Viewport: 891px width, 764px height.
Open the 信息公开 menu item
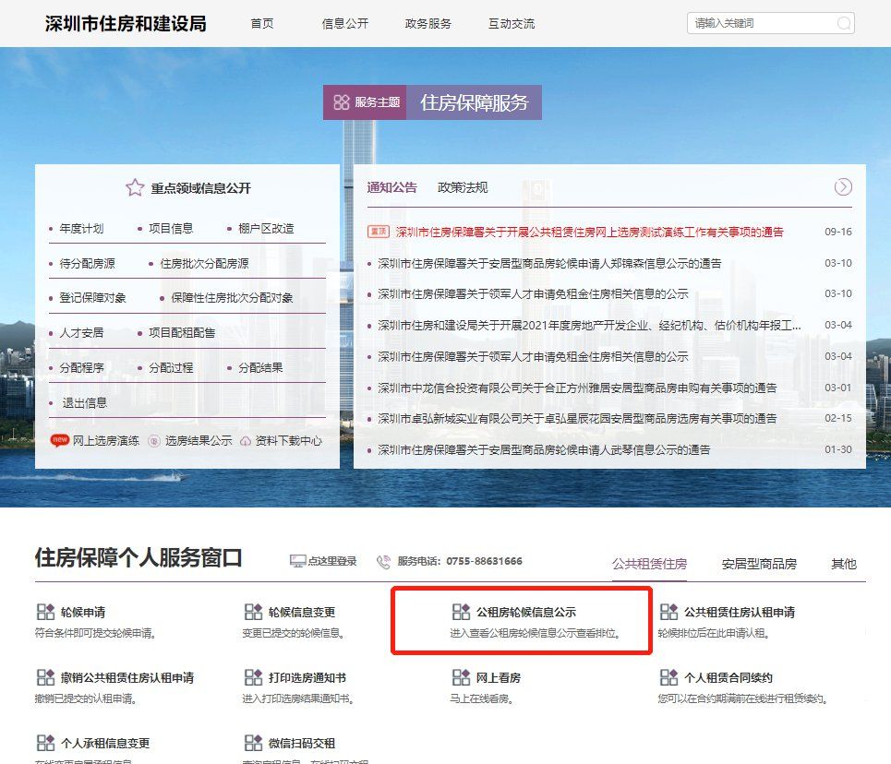(x=345, y=23)
